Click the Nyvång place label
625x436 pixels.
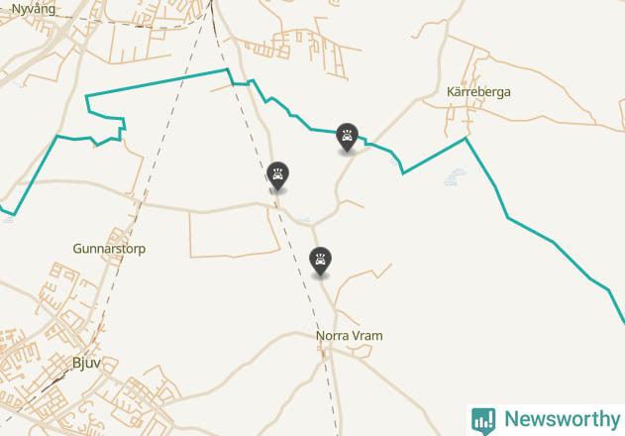[34, 9]
